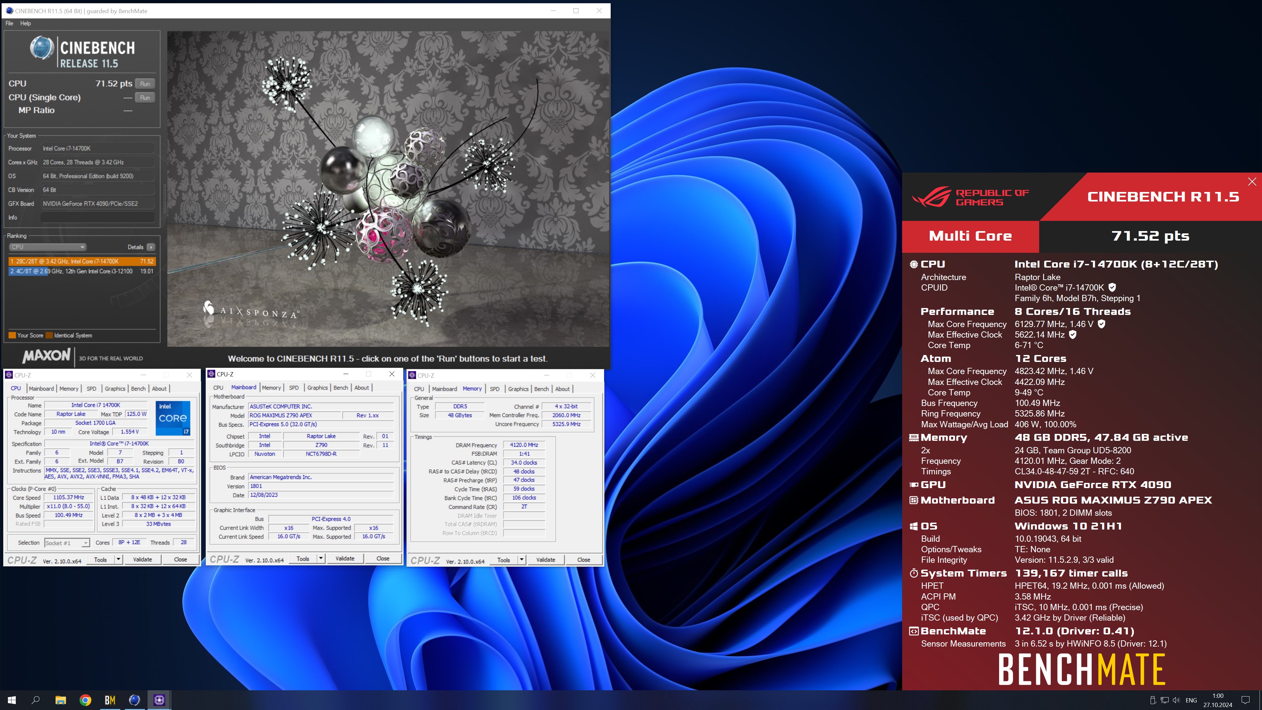Click CPU-Z title icon of processor window
The height and width of the screenshot is (710, 1262).
[9, 375]
